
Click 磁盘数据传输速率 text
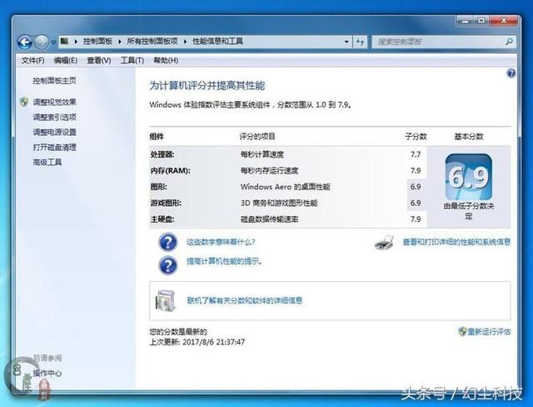[x=269, y=219]
